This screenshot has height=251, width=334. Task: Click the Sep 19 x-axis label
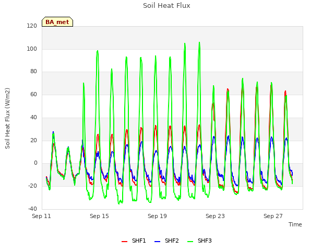click(x=157, y=216)
